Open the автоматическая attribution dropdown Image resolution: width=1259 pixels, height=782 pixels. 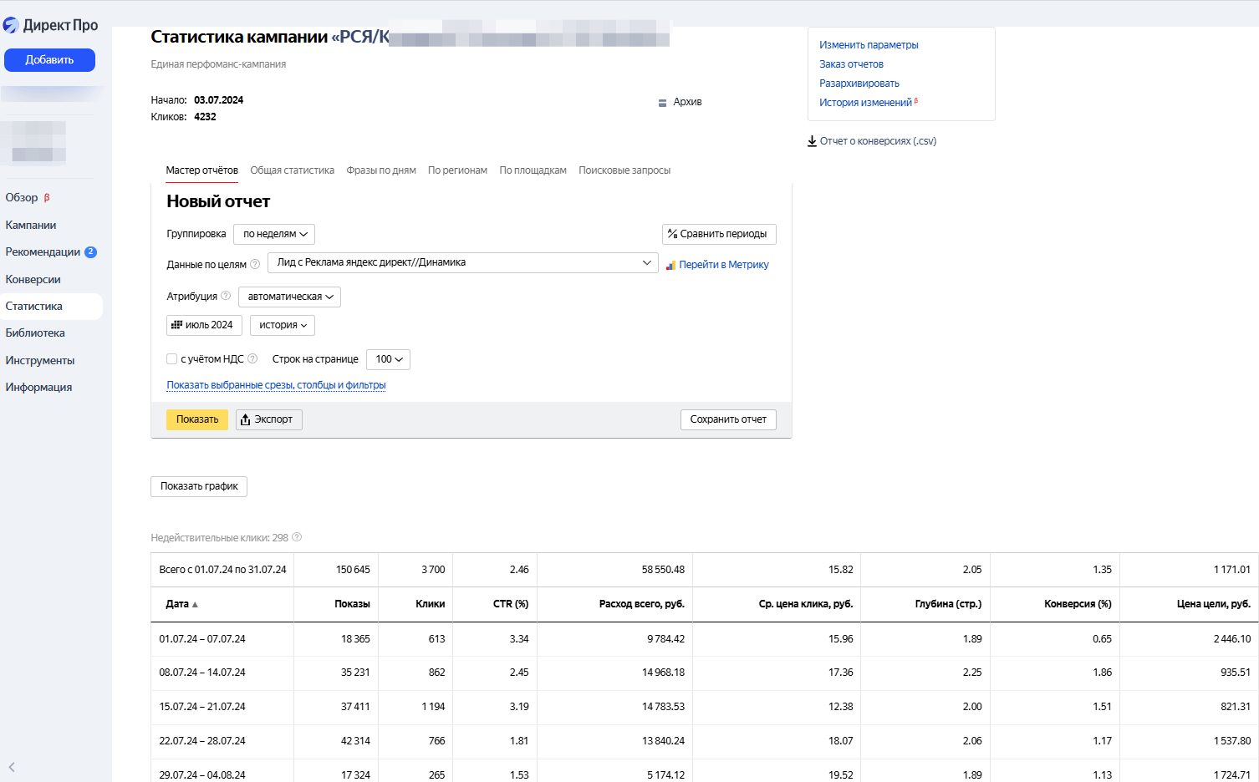(x=289, y=297)
